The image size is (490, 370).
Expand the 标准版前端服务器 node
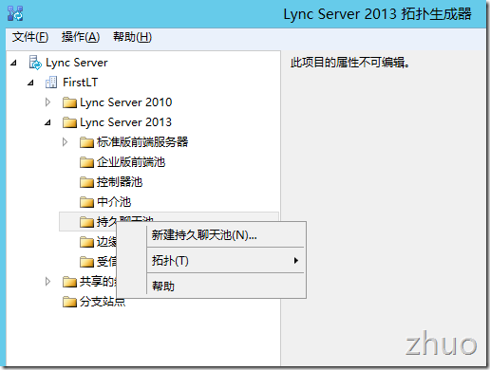point(65,142)
